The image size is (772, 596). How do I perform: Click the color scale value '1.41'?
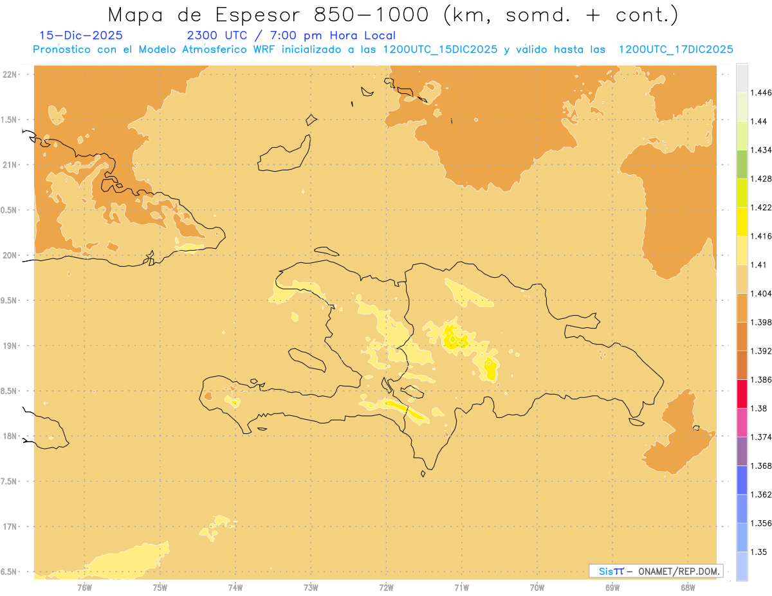coord(759,264)
